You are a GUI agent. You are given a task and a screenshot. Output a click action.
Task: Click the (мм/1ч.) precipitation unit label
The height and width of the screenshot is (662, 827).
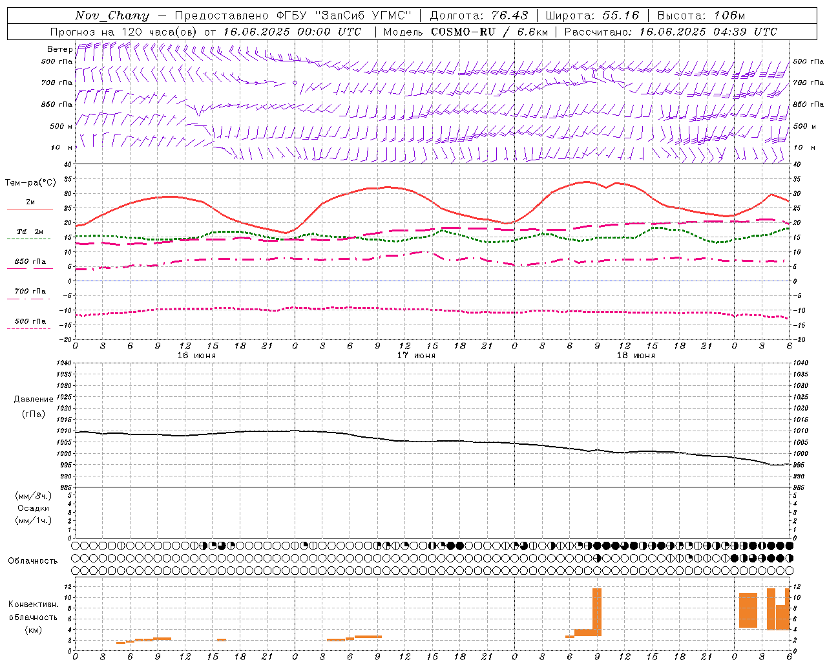tap(33, 520)
